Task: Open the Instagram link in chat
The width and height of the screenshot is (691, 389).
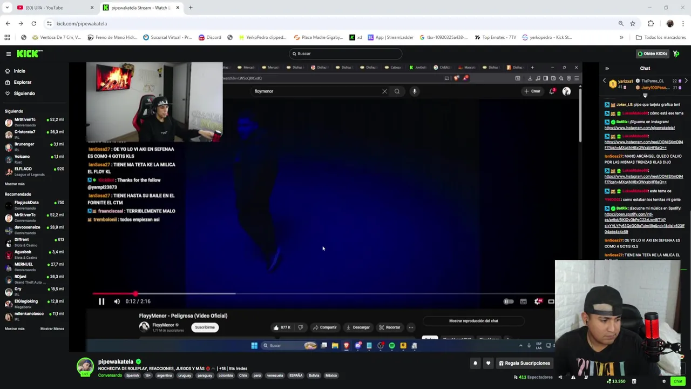Action: point(640,128)
